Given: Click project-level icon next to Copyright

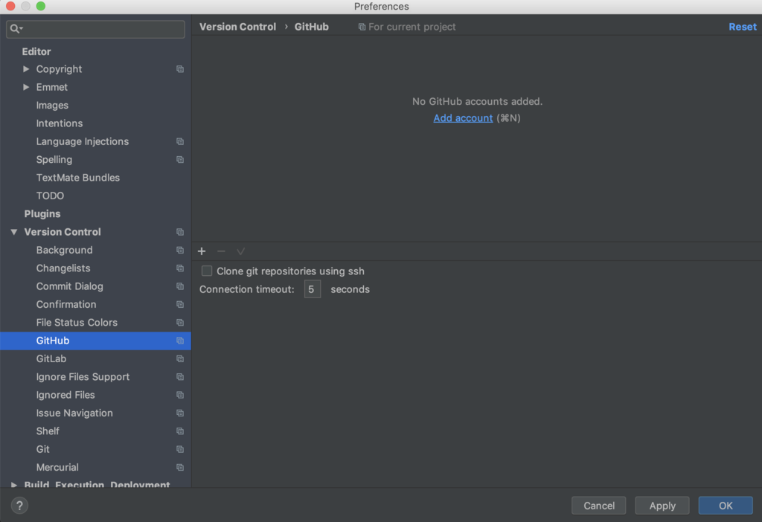Looking at the screenshot, I should tap(180, 69).
